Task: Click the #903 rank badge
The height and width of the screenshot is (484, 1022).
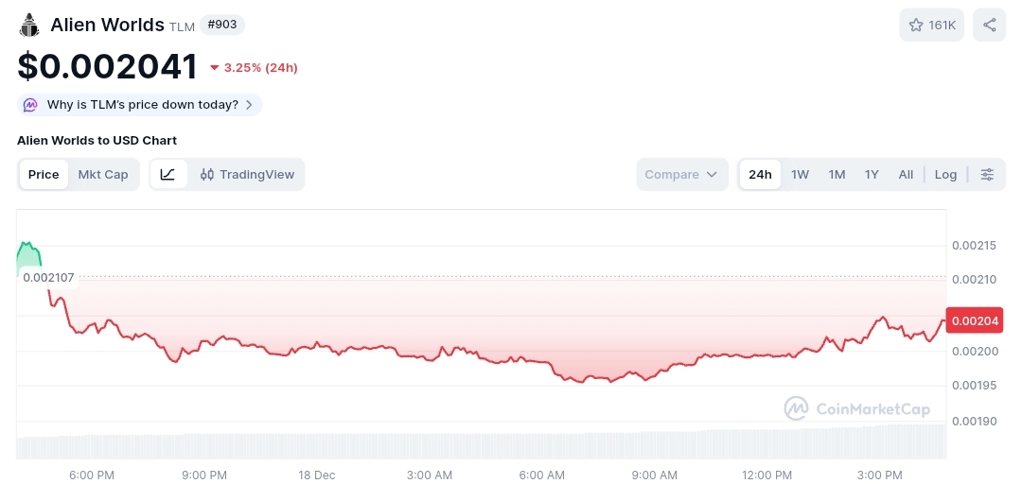Action: coord(222,25)
